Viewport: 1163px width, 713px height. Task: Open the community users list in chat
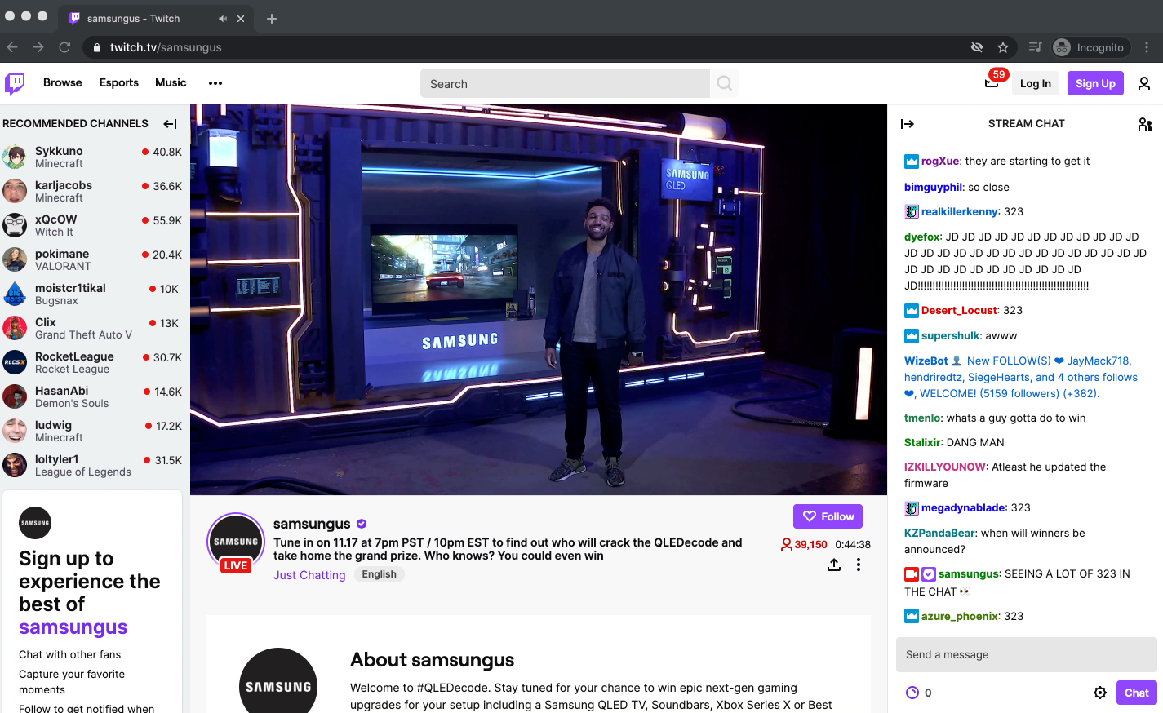click(1145, 124)
